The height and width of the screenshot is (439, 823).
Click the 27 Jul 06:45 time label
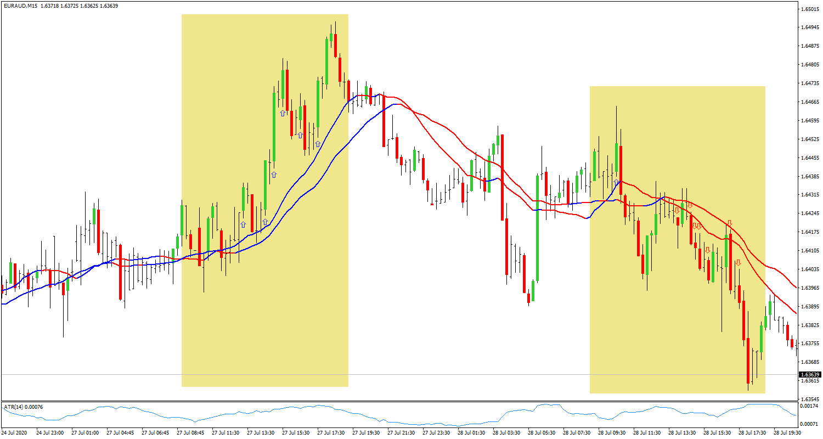[156, 433]
